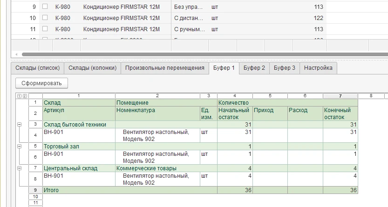Screen dimensions: 388x207
Task: Click Кондиционер FIRMSTAR 12M in row 9
Action: pos(122,7)
